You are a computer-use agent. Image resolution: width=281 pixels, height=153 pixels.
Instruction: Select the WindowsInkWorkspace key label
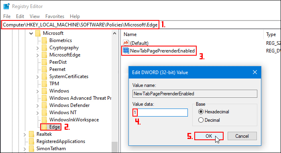coord(74,120)
